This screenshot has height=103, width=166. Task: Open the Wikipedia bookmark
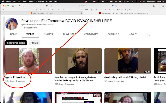120,10
